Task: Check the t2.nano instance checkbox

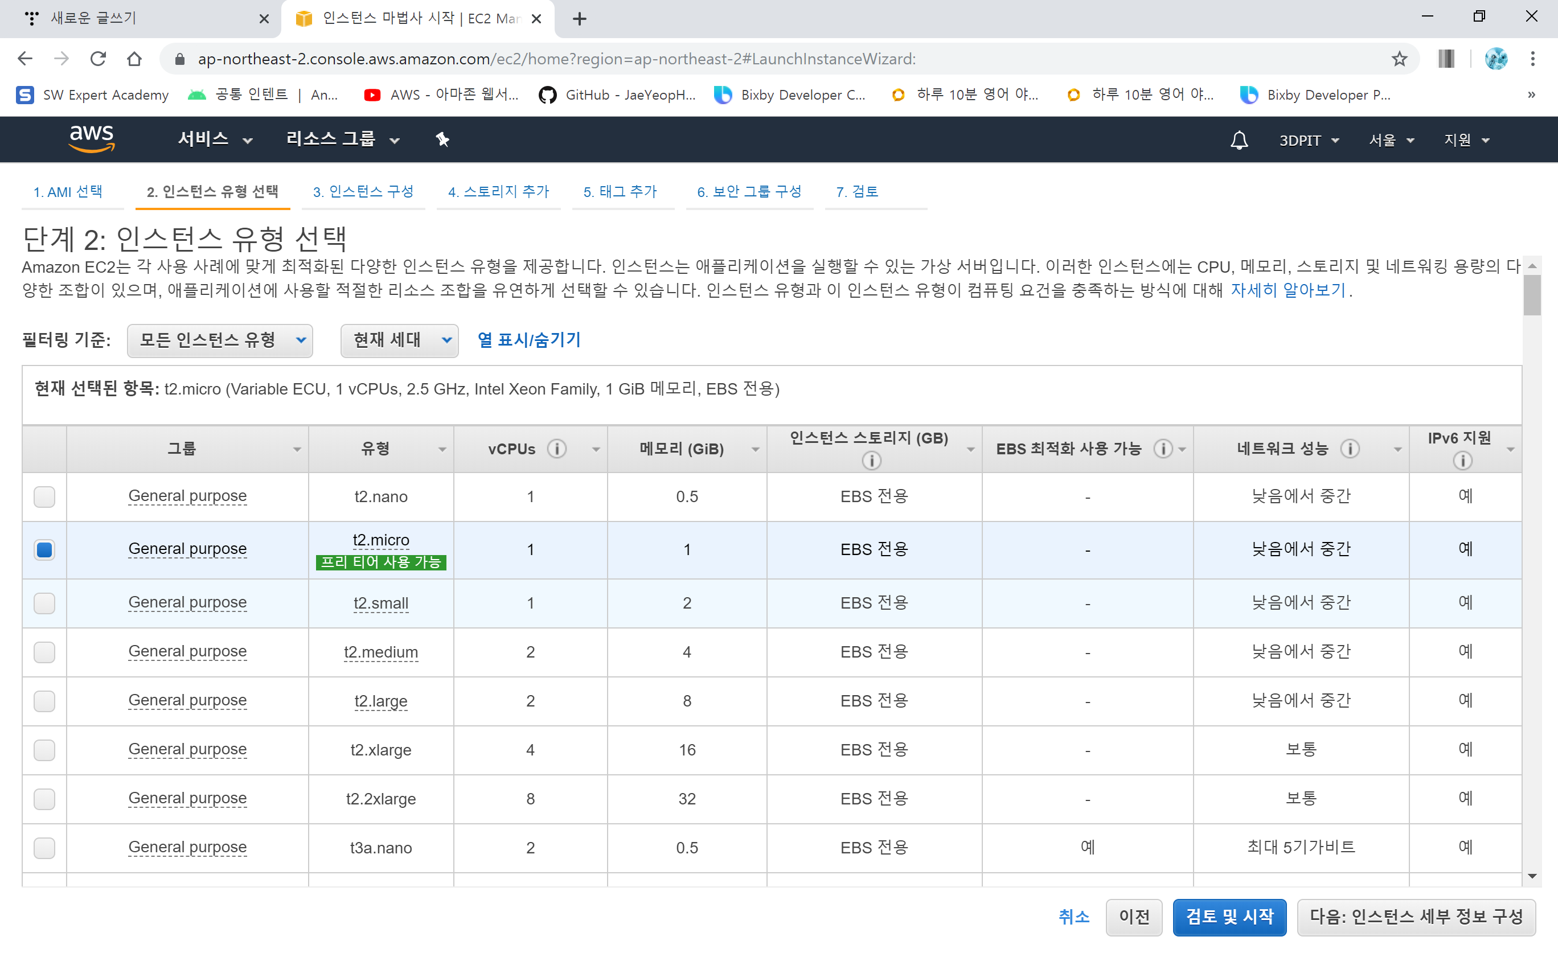Action: click(x=44, y=497)
